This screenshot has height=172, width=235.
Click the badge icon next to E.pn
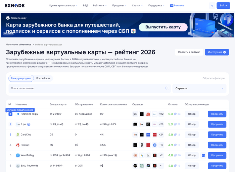tap(29, 124)
